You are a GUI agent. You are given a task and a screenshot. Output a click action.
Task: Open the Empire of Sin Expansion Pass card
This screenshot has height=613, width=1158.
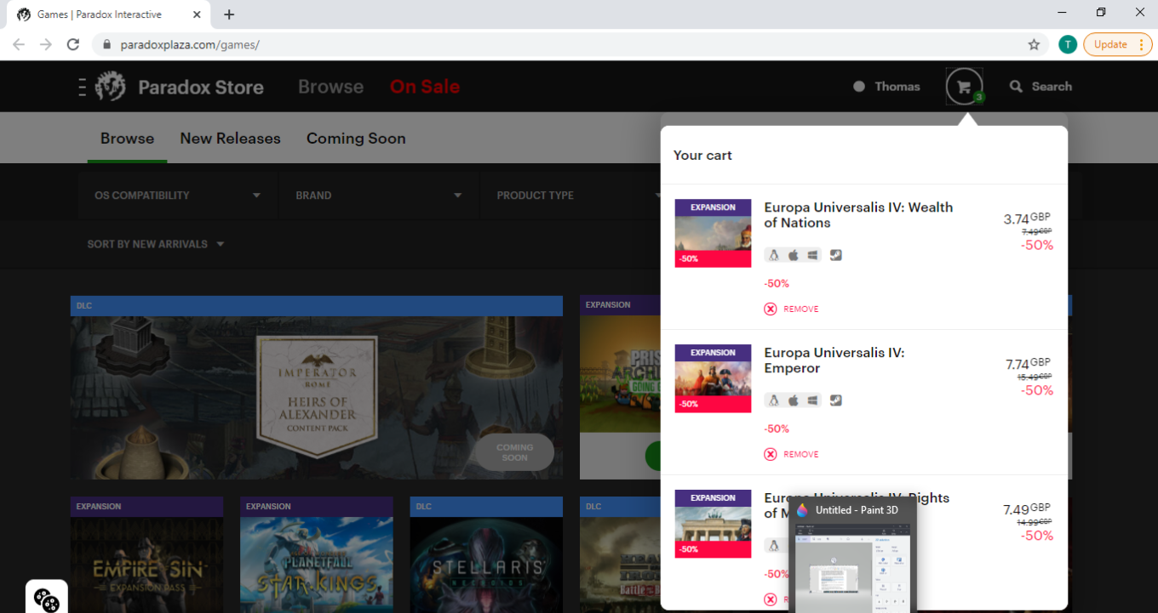146,554
